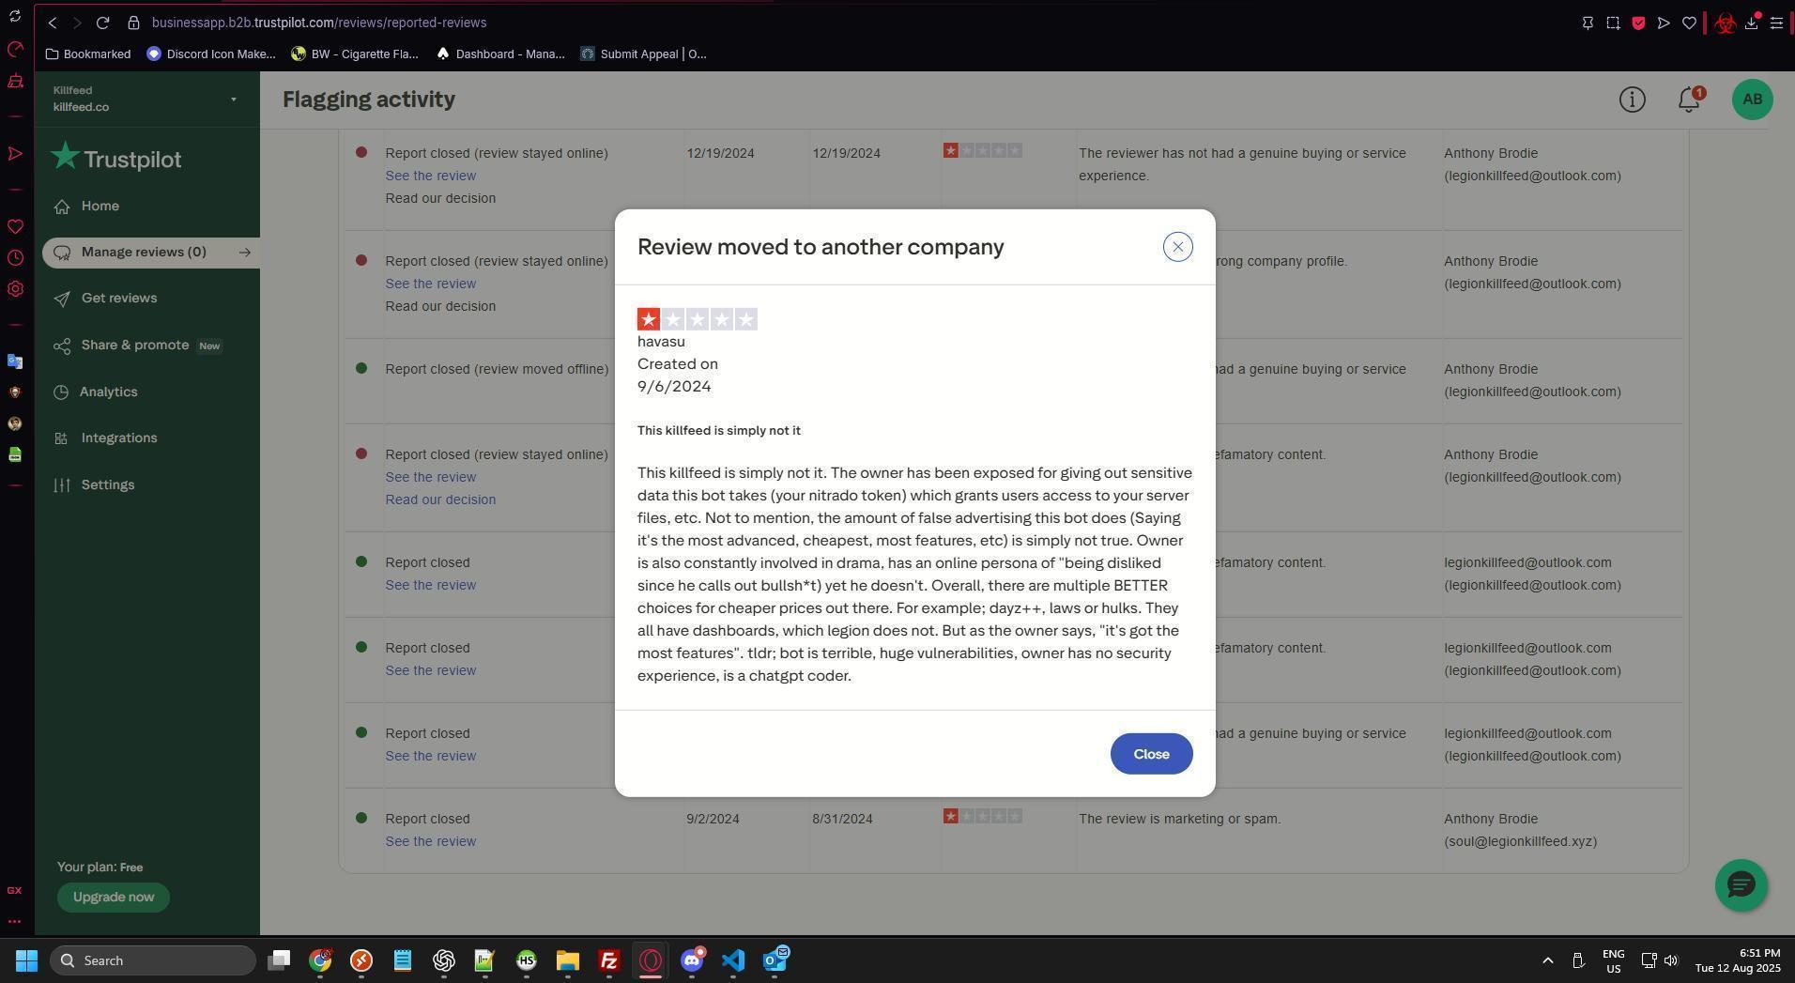
Task: Open See the review in the marketing or spam row
Action: 430,841
